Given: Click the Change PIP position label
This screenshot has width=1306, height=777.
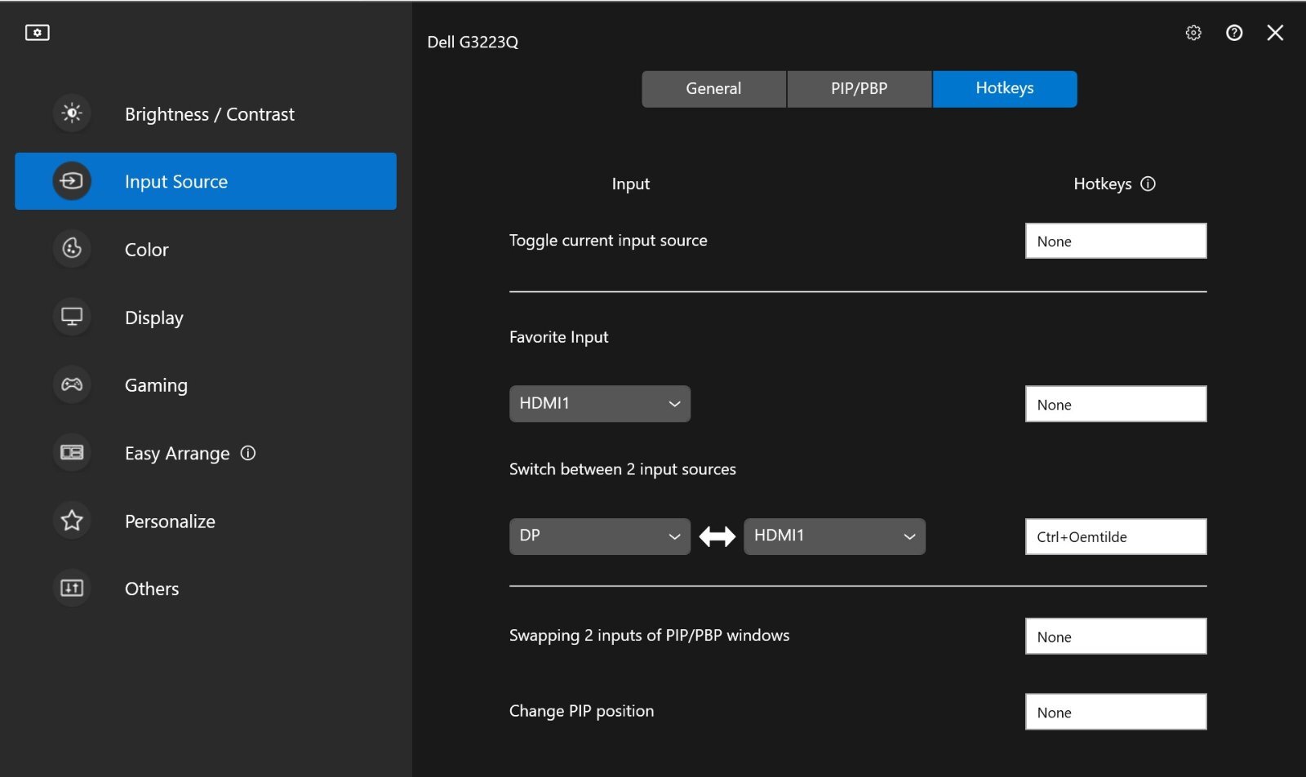Looking at the screenshot, I should click(x=582, y=711).
